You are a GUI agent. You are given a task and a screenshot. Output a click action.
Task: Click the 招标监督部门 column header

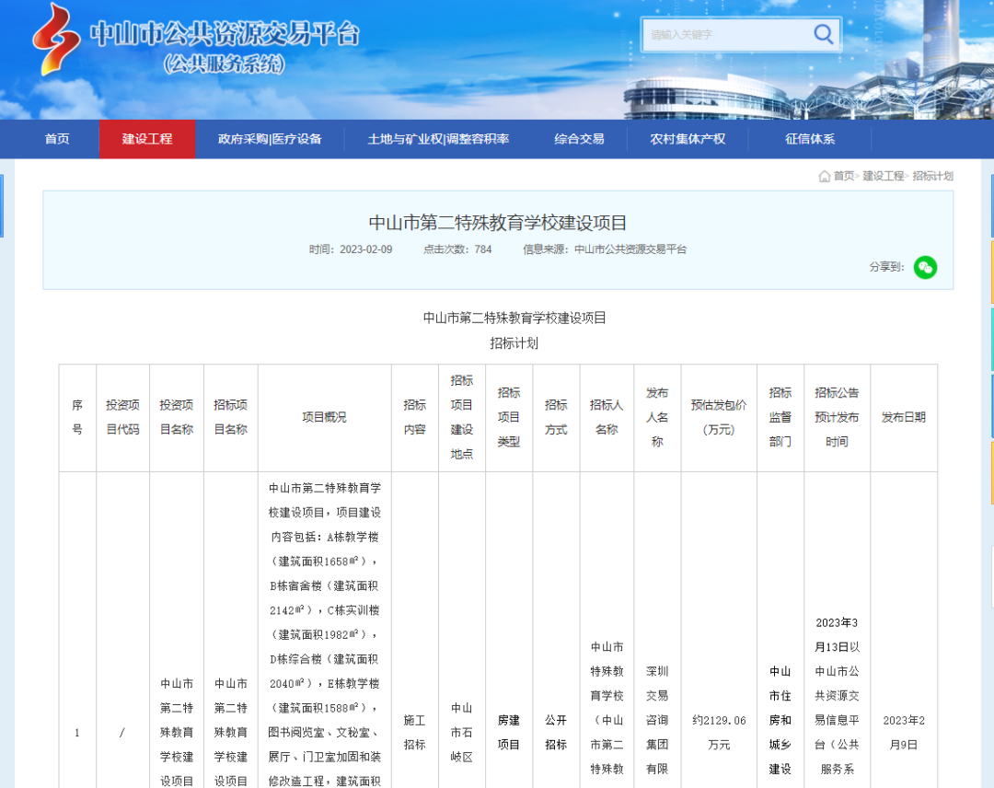tap(780, 417)
